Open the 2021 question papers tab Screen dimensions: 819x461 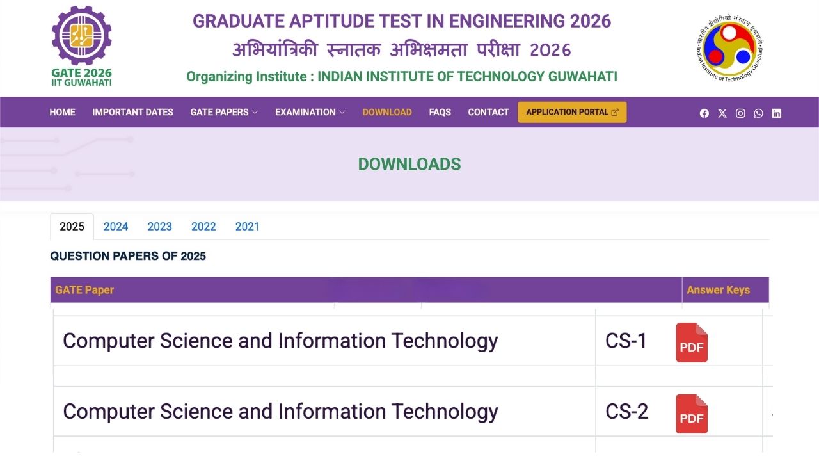tap(247, 227)
